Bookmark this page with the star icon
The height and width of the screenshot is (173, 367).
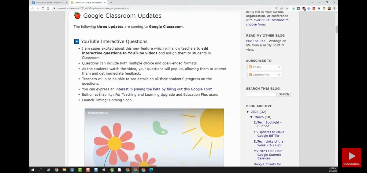[287, 8]
